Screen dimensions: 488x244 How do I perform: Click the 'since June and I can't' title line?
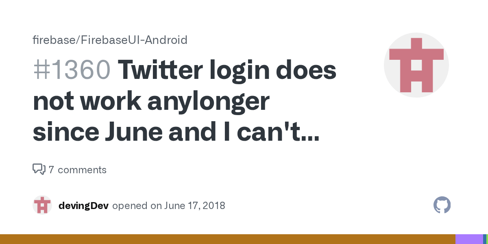click(x=163, y=133)
